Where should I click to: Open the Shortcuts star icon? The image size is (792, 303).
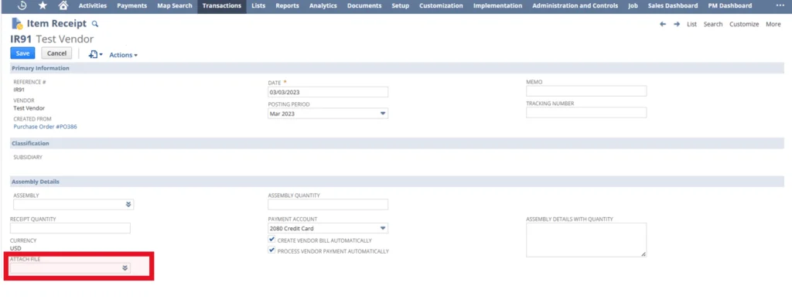pyautogui.click(x=43, y=5)
